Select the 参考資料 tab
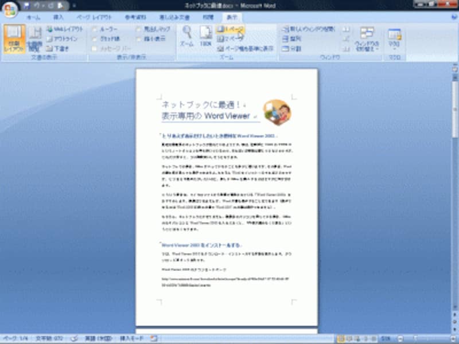Screen dimensions: 459x344 135,17
